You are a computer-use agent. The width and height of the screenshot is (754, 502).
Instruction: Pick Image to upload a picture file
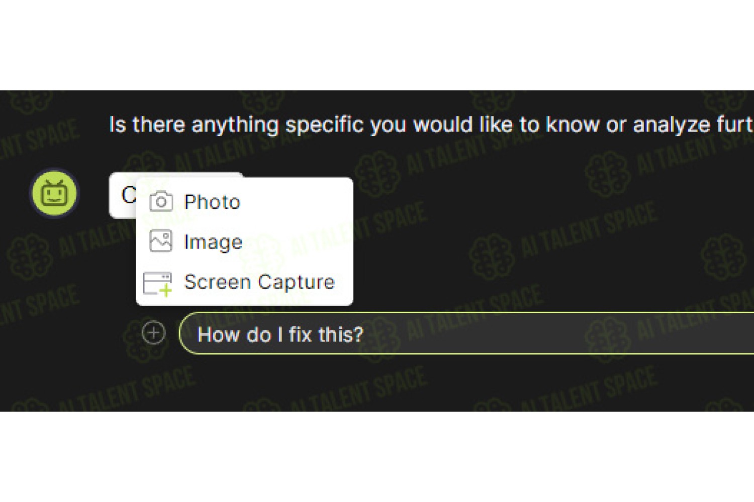[245, 241]
